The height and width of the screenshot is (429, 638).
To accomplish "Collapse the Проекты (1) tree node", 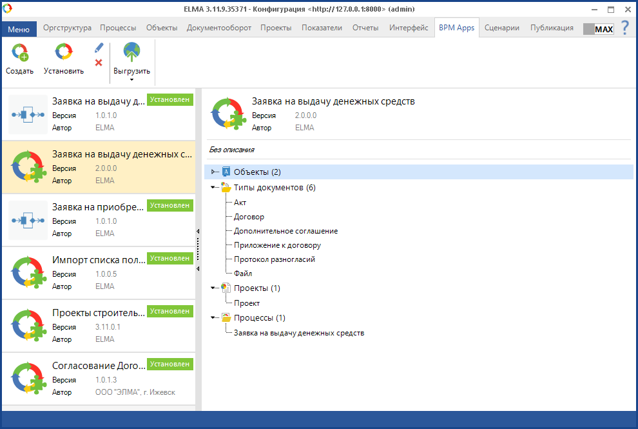I will pos(213,288).
